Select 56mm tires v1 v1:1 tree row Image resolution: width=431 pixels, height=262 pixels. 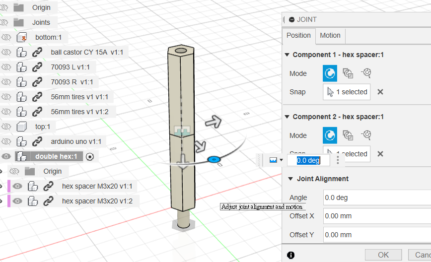[x=79, y=97]
